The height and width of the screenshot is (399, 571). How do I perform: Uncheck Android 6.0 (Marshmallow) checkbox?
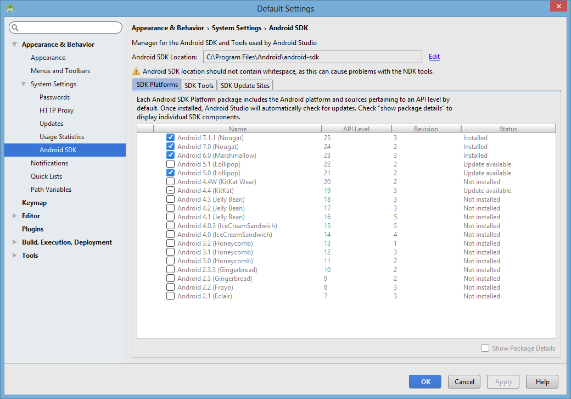(170, 155)
